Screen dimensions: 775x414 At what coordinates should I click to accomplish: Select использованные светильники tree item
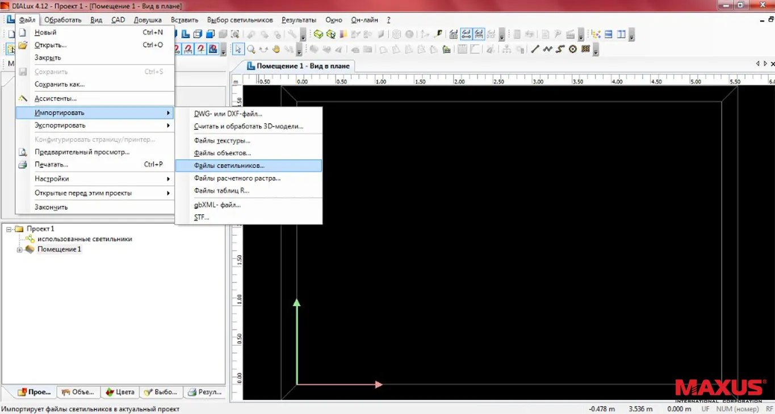pos(85,239)
